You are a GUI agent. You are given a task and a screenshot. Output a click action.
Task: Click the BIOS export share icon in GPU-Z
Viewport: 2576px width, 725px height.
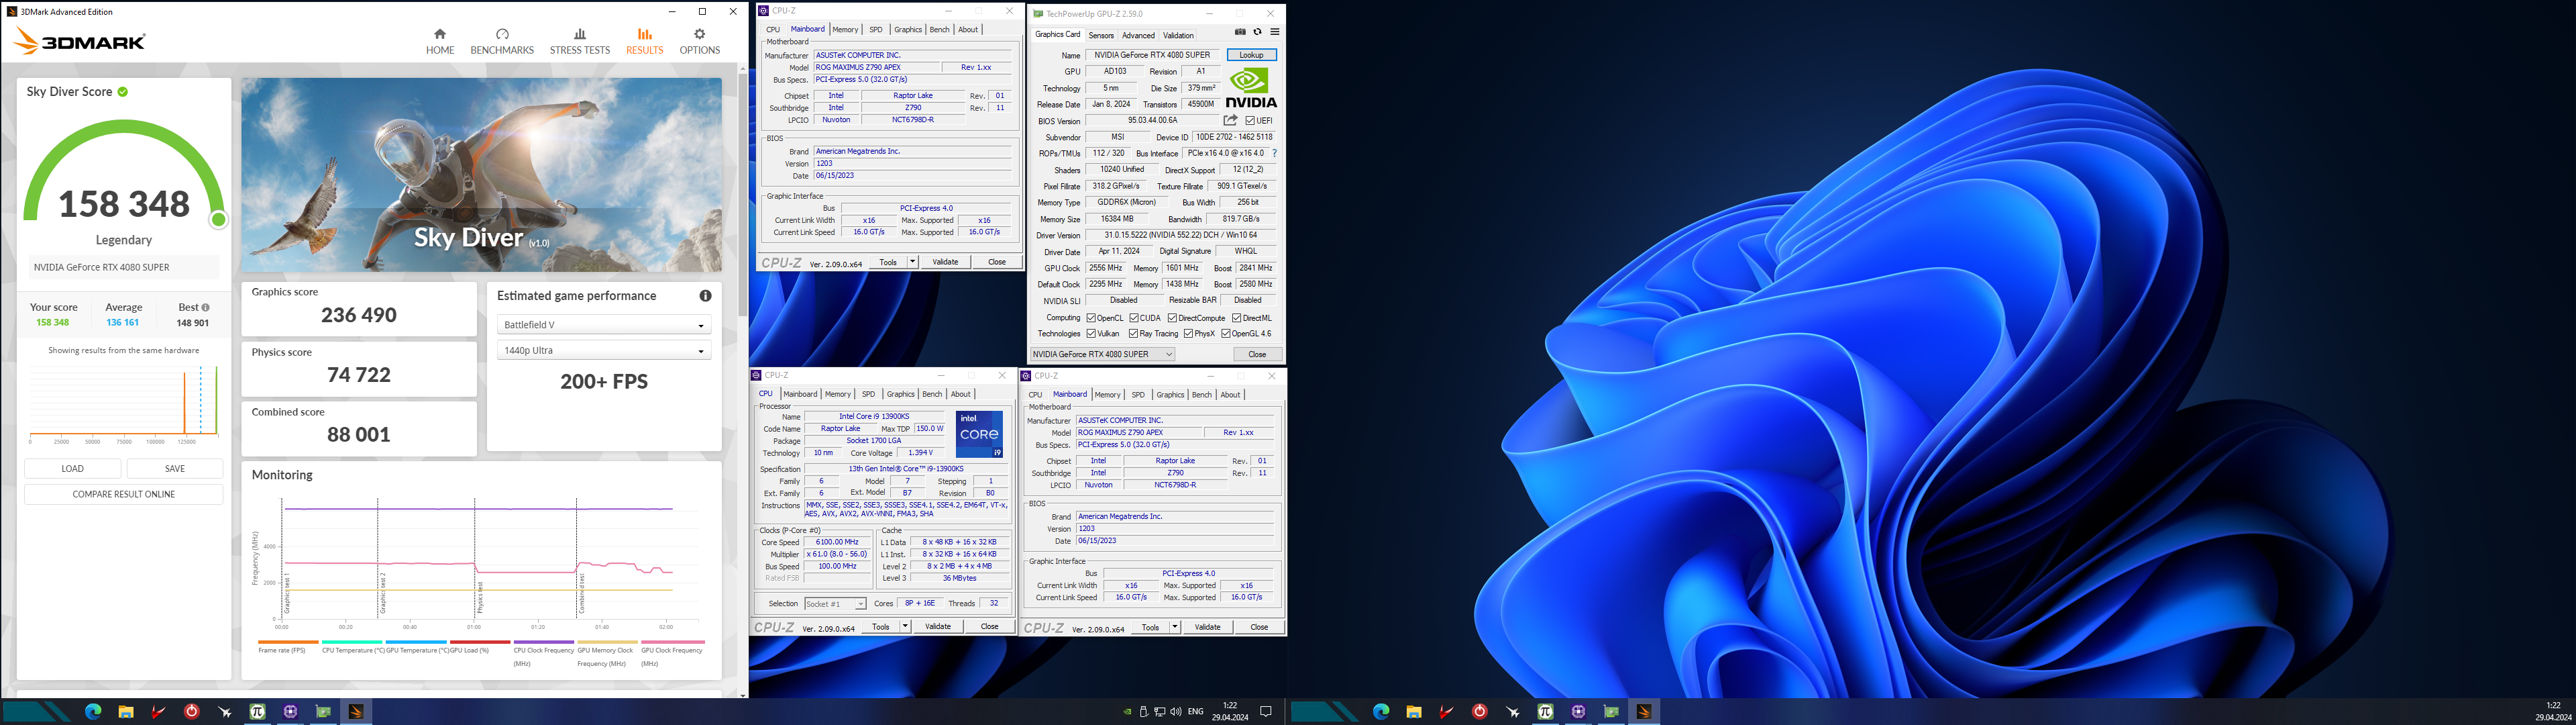point(1230,120)
